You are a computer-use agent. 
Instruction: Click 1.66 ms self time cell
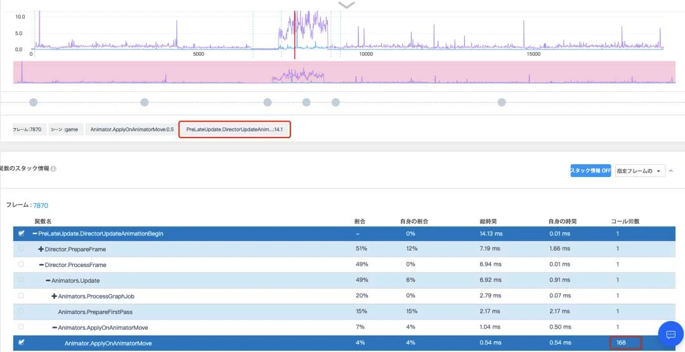[x=559, y=249]
